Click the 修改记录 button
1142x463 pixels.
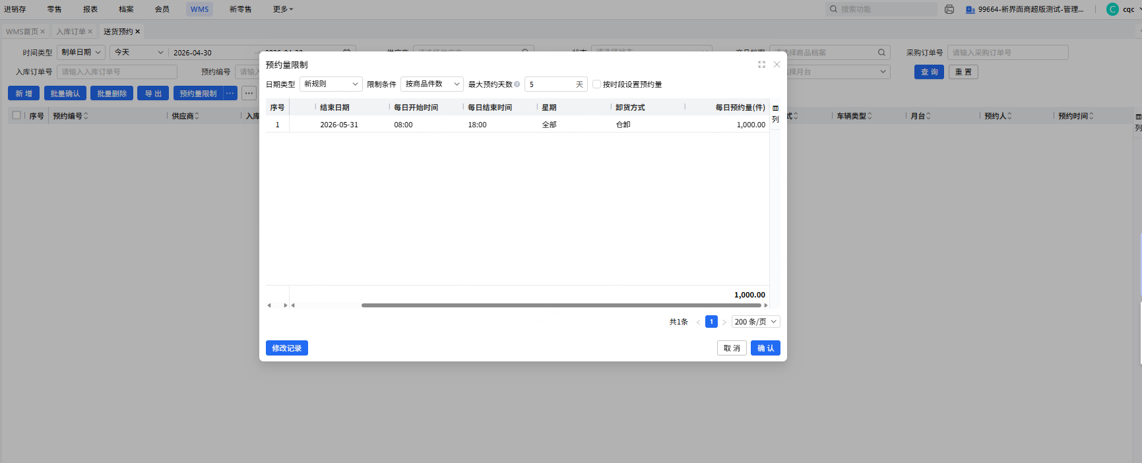click(x=286, y=348)
